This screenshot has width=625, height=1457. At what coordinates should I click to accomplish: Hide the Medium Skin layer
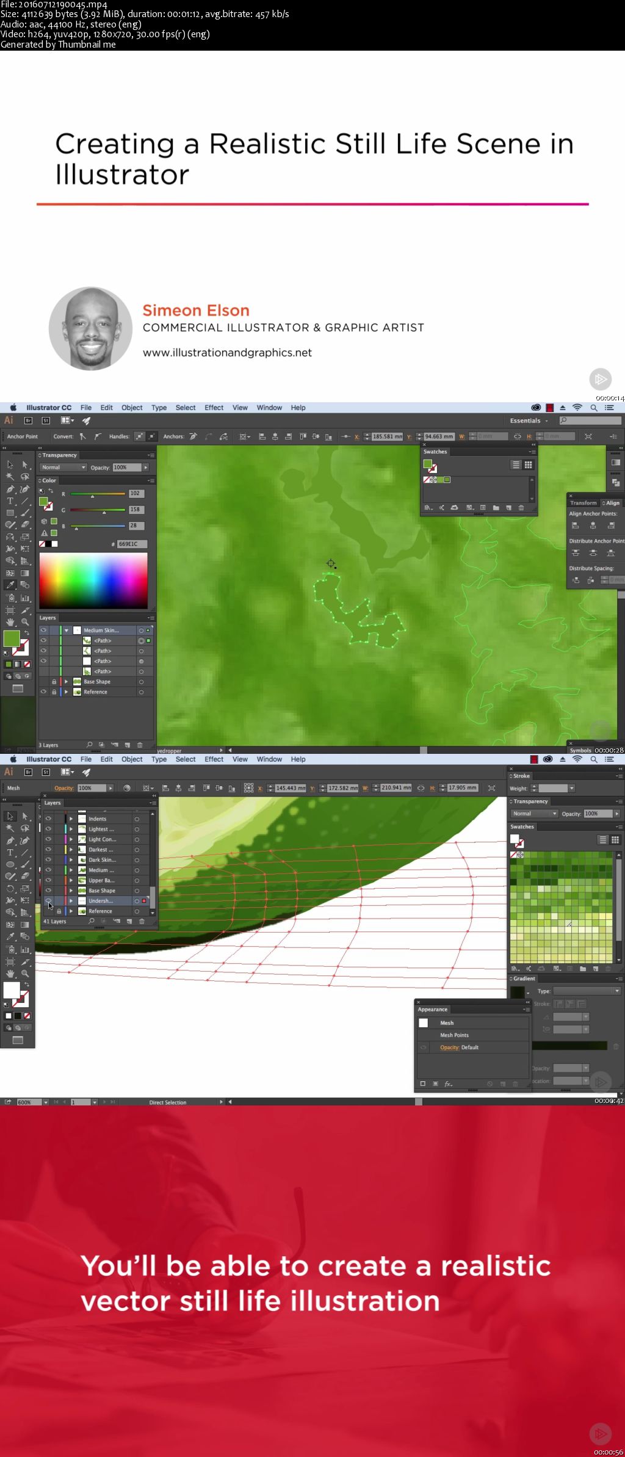coord(43,631)
